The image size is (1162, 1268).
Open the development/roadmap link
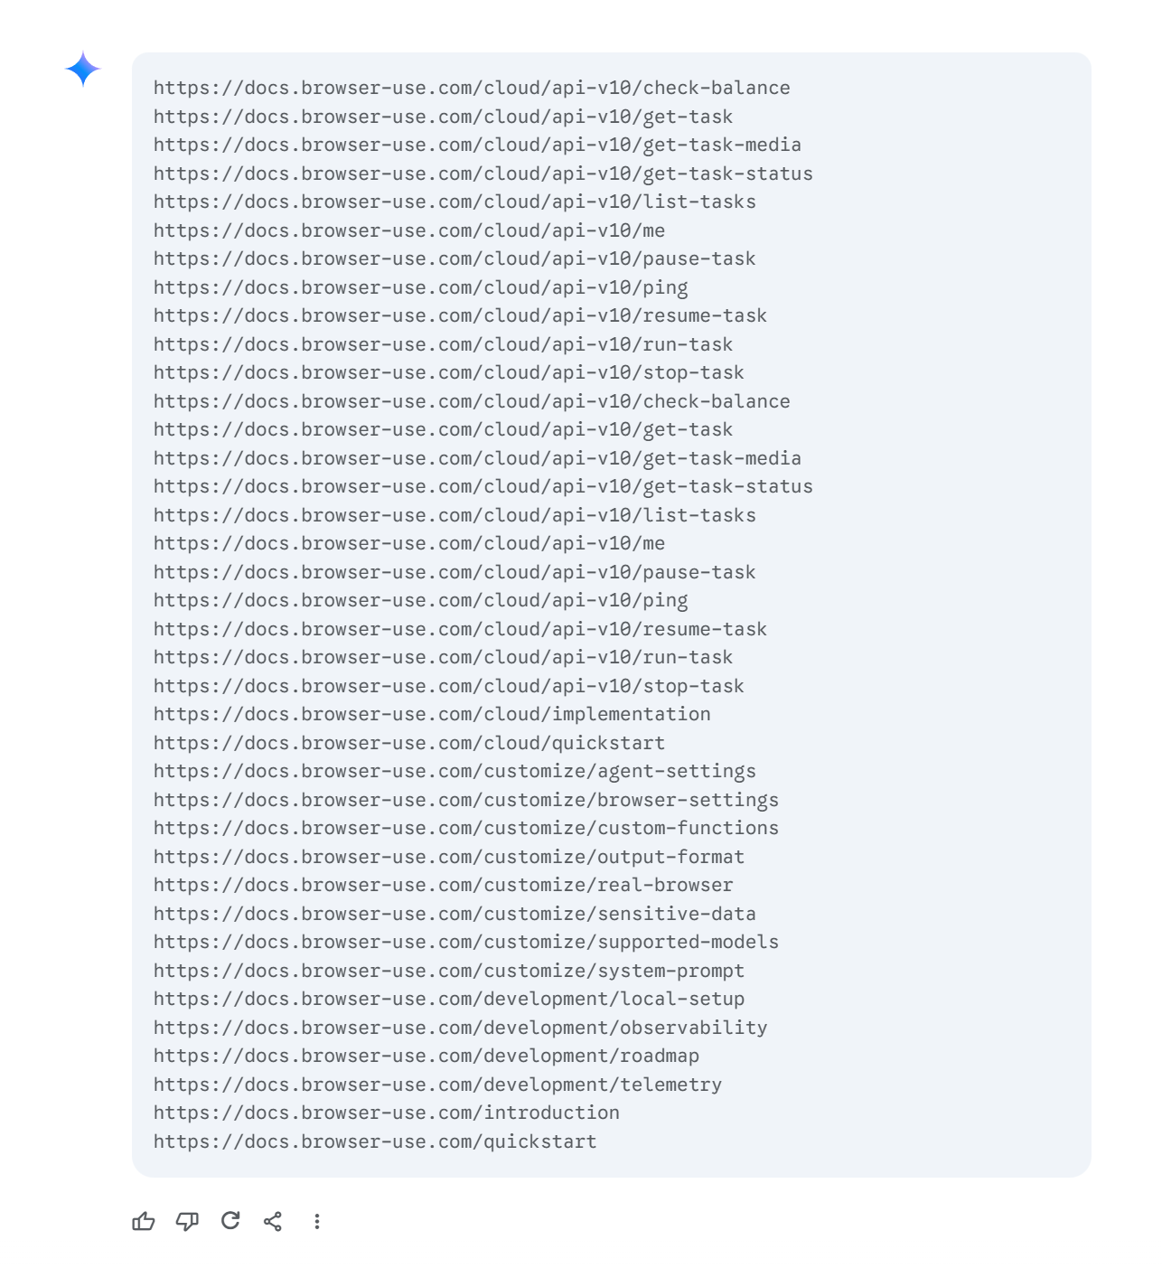(x=426, y=1057)
